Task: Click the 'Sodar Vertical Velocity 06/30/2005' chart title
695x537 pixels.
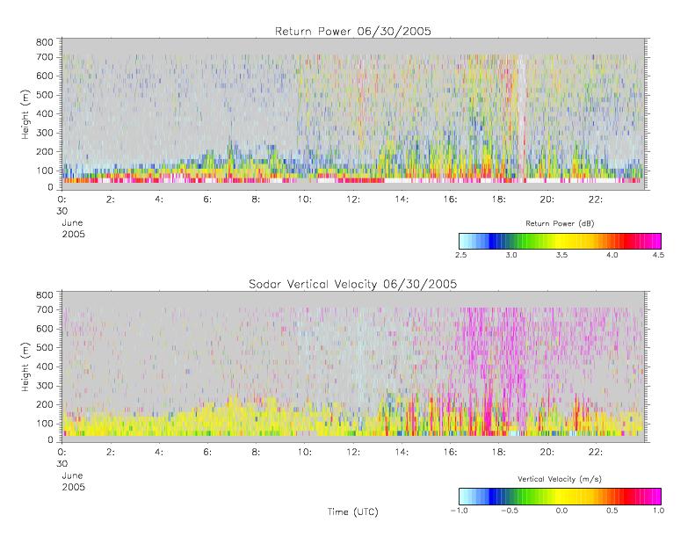Action: pos(353,284)
